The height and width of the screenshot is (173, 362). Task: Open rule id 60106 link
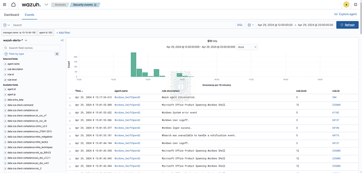pyautogui.click(x=336, y=128)
